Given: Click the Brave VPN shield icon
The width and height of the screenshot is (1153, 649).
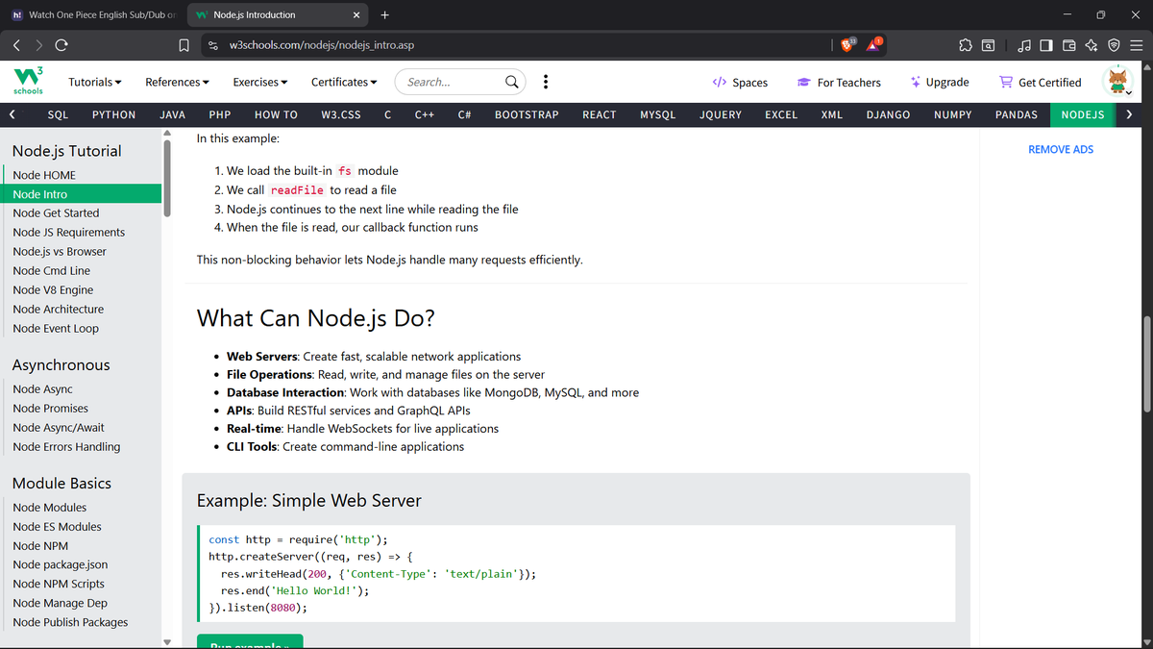Looking at the screenshot, I should [x=1113, y=45].
